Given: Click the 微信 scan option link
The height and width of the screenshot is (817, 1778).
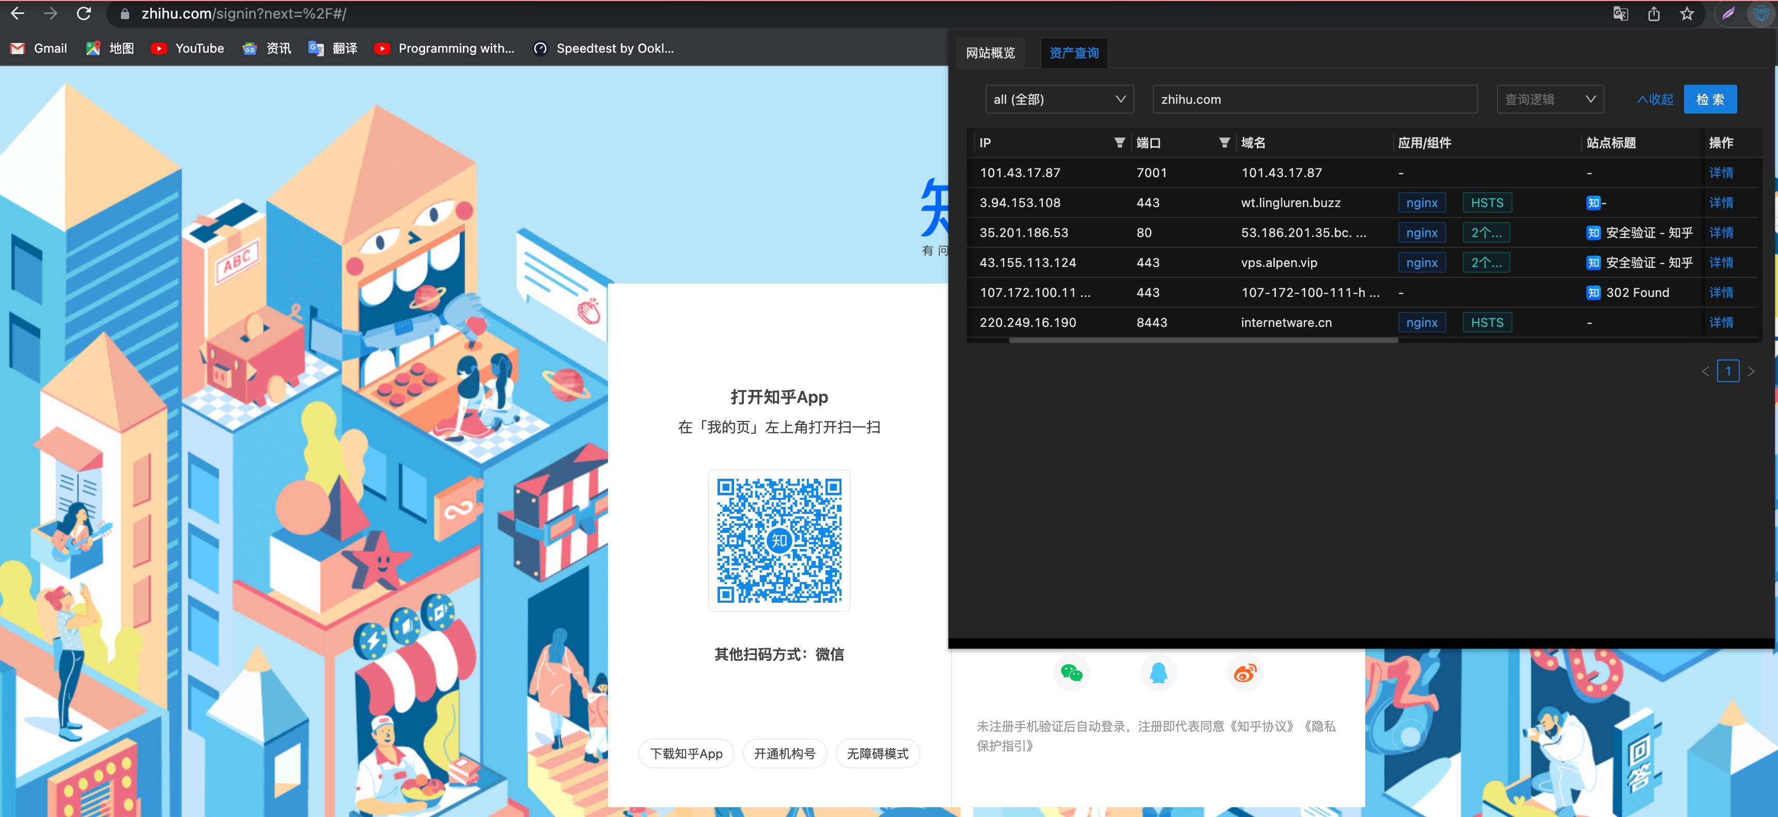Looking at the screenshot, I should (830, 653).
